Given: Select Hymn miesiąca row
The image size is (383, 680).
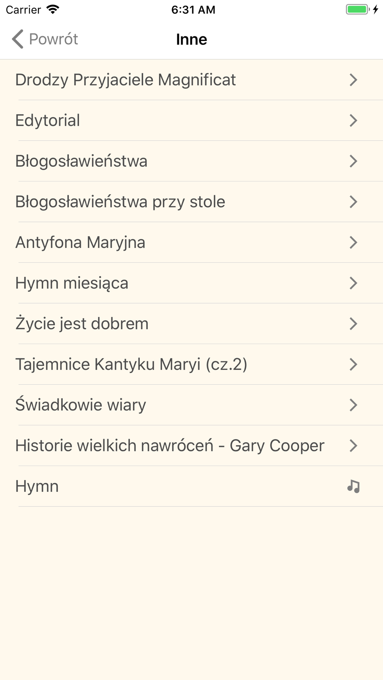Looking at the screenshot, I should (x=191, y=283).
